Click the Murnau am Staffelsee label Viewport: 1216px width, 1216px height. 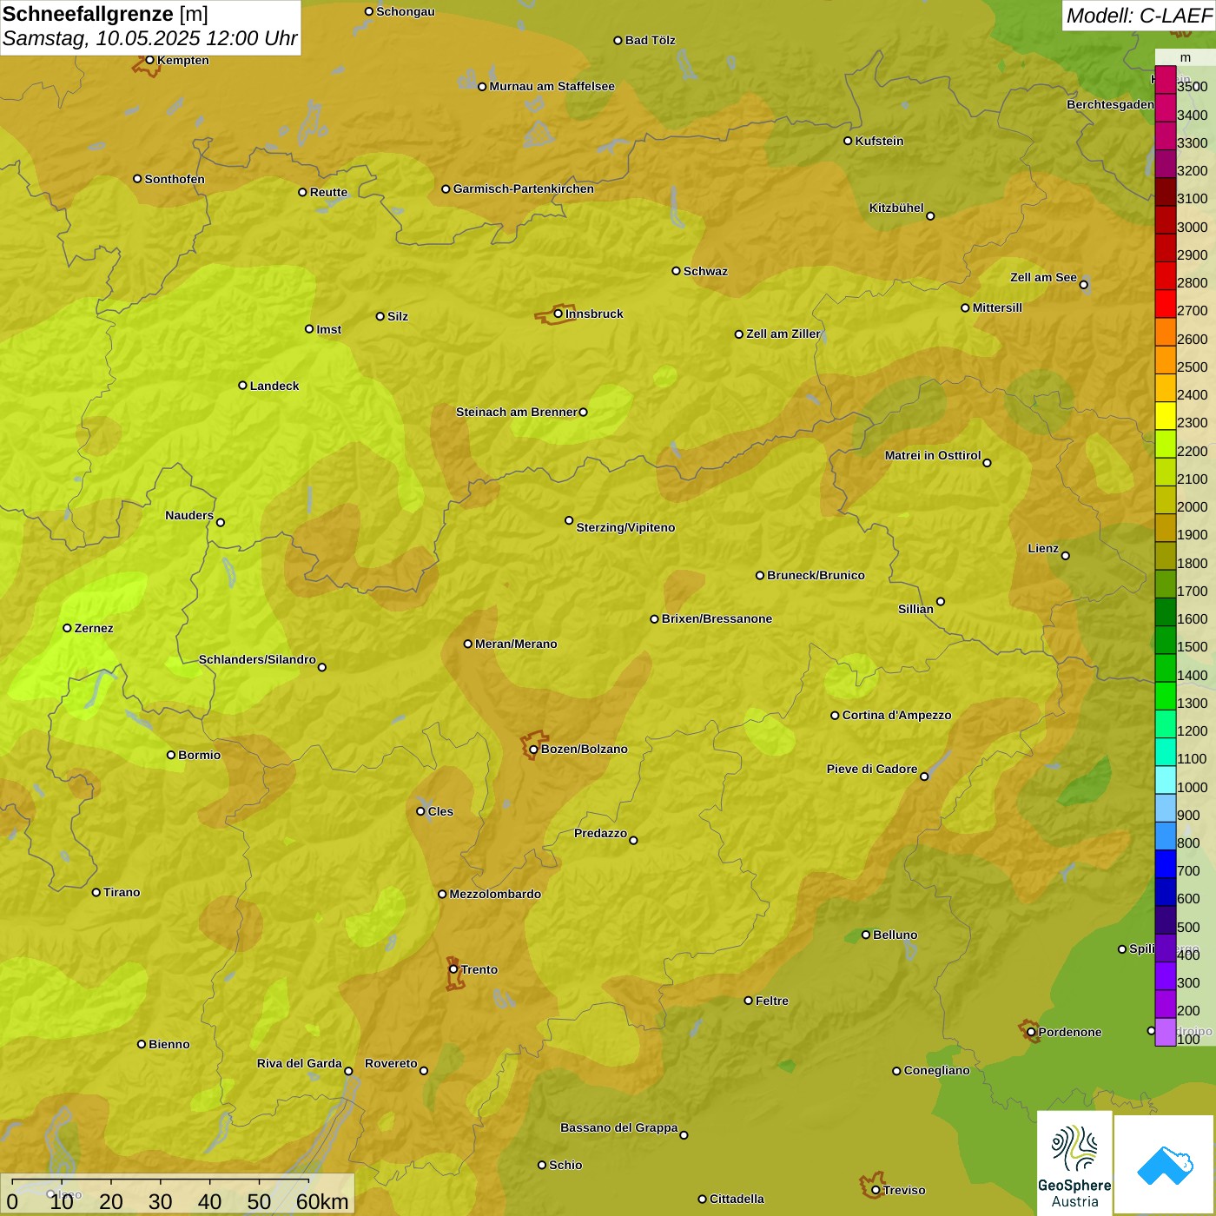tap(552, 86)
